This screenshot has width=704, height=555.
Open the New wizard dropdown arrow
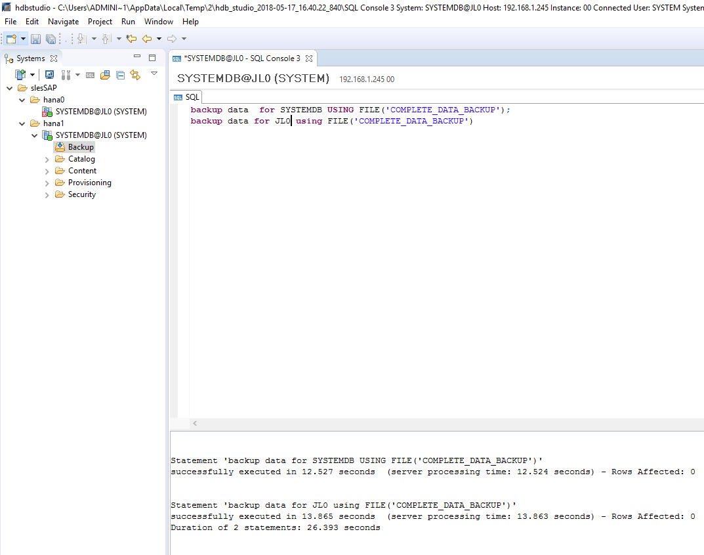coord(23,39)
